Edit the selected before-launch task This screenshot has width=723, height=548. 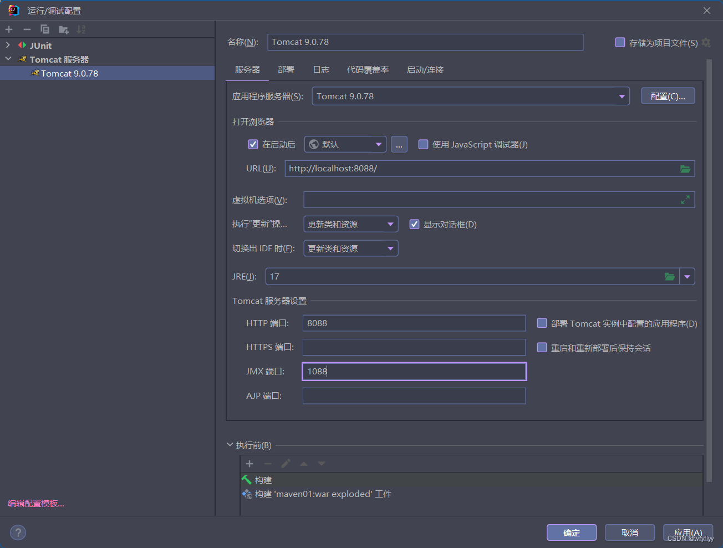[286, 464]
